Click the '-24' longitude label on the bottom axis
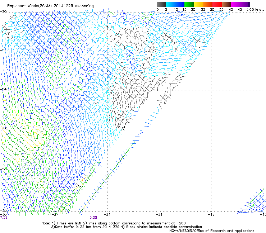 click(107, 214)
